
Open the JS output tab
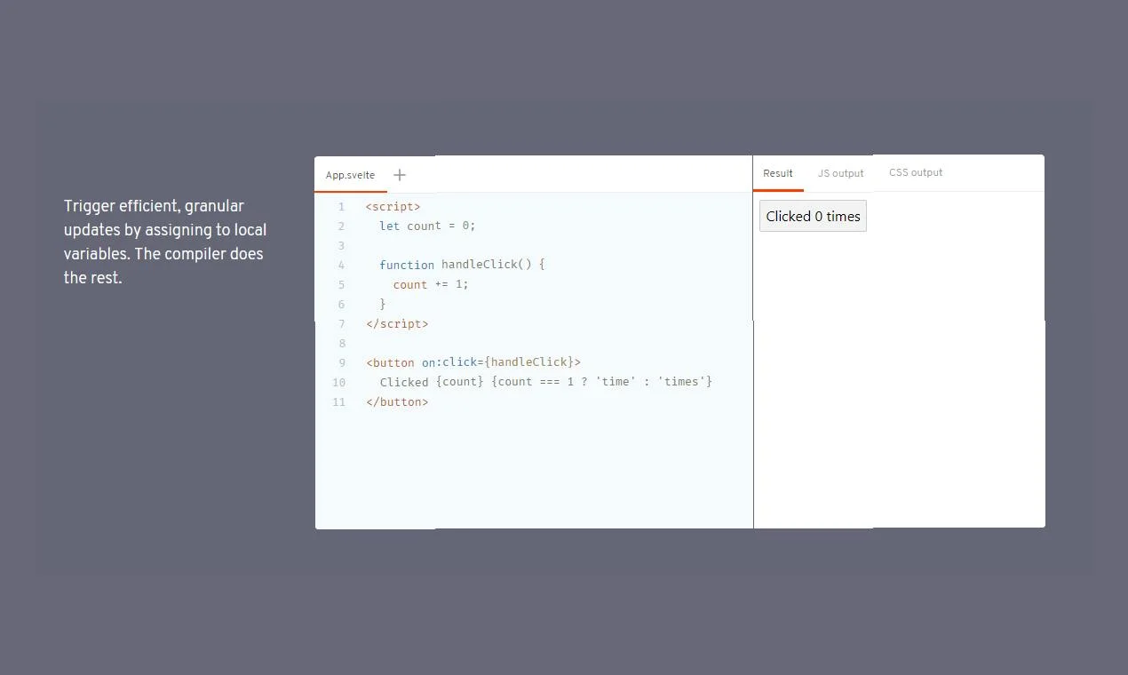[x=840, y=173]
